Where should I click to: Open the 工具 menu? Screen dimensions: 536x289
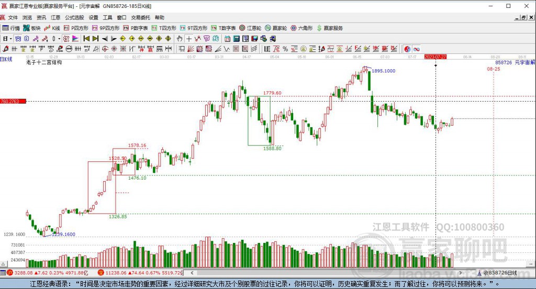(107, 17)
